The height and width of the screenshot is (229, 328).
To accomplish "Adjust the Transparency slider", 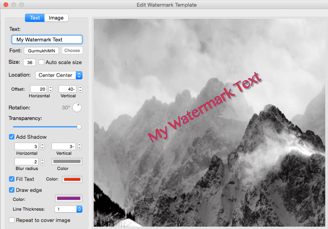I will tap(79, 127).
